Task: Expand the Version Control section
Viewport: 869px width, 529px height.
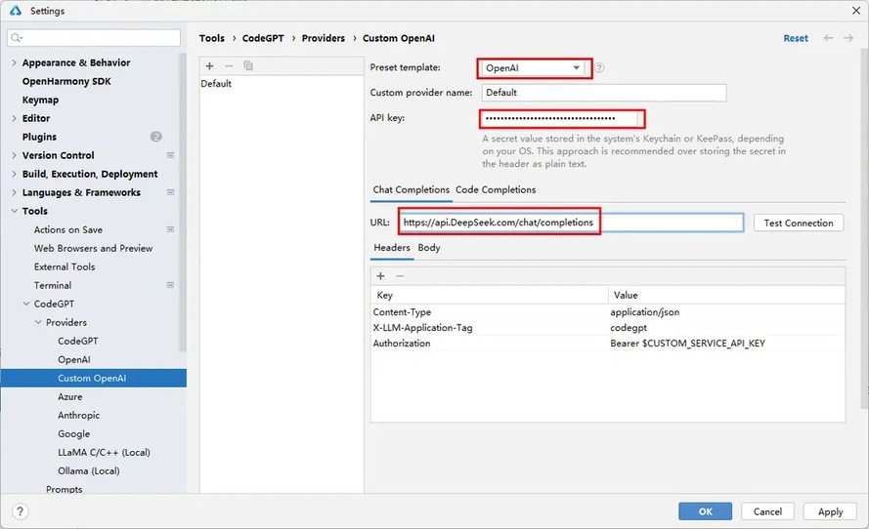Action: pyautogui.click(x=14, y=155)
